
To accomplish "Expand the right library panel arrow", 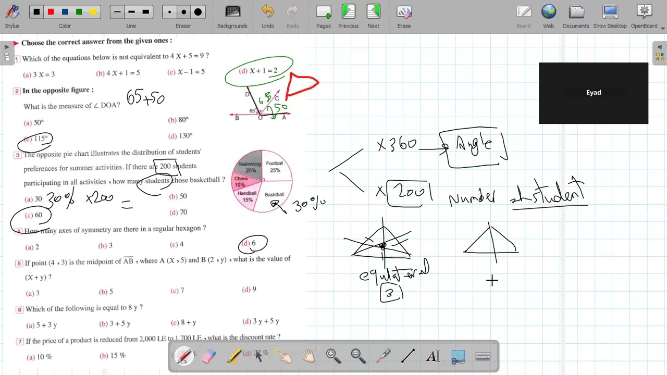I will tap(659, 53).
